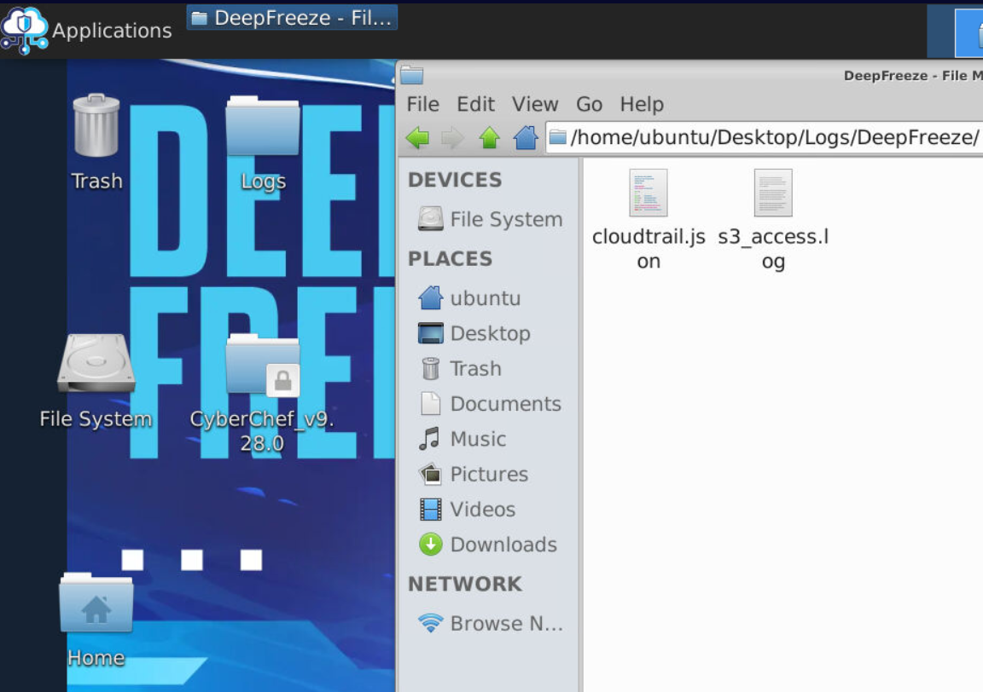The image size is (983, 692).
Task: Click the Desktop icon in Places sidebar
Action: 431,333
